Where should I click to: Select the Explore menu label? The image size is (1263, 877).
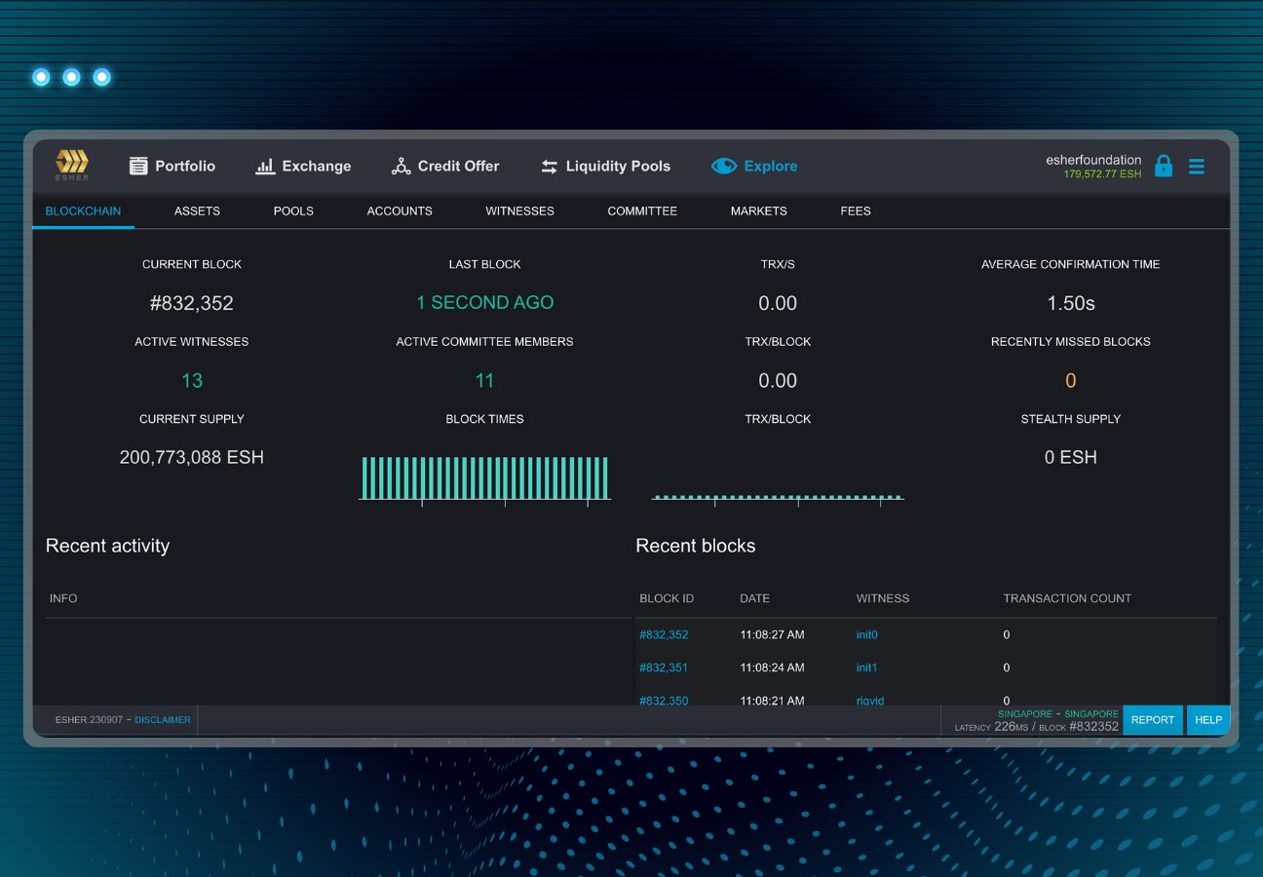point(770,167)
